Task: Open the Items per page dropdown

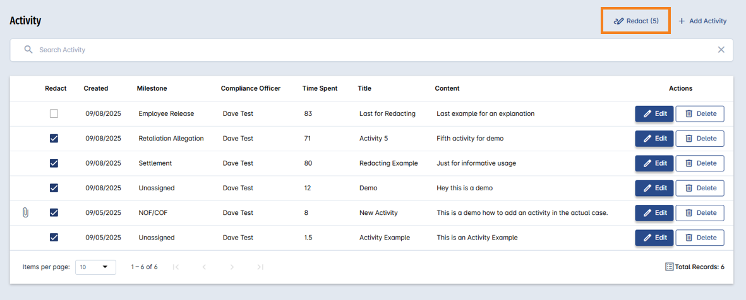Action: [95, 267]
